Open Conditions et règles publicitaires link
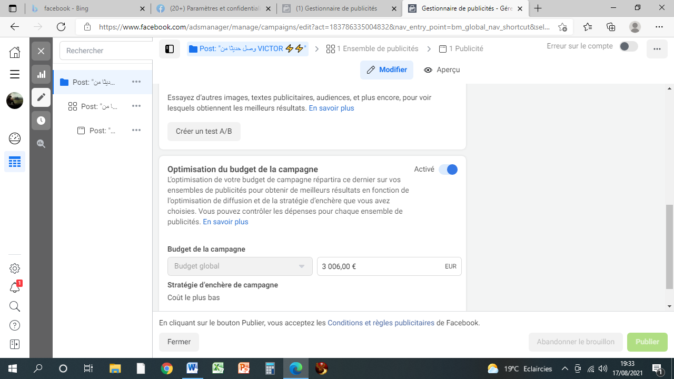This screenshot has height=379, width=674. [381, 323]
